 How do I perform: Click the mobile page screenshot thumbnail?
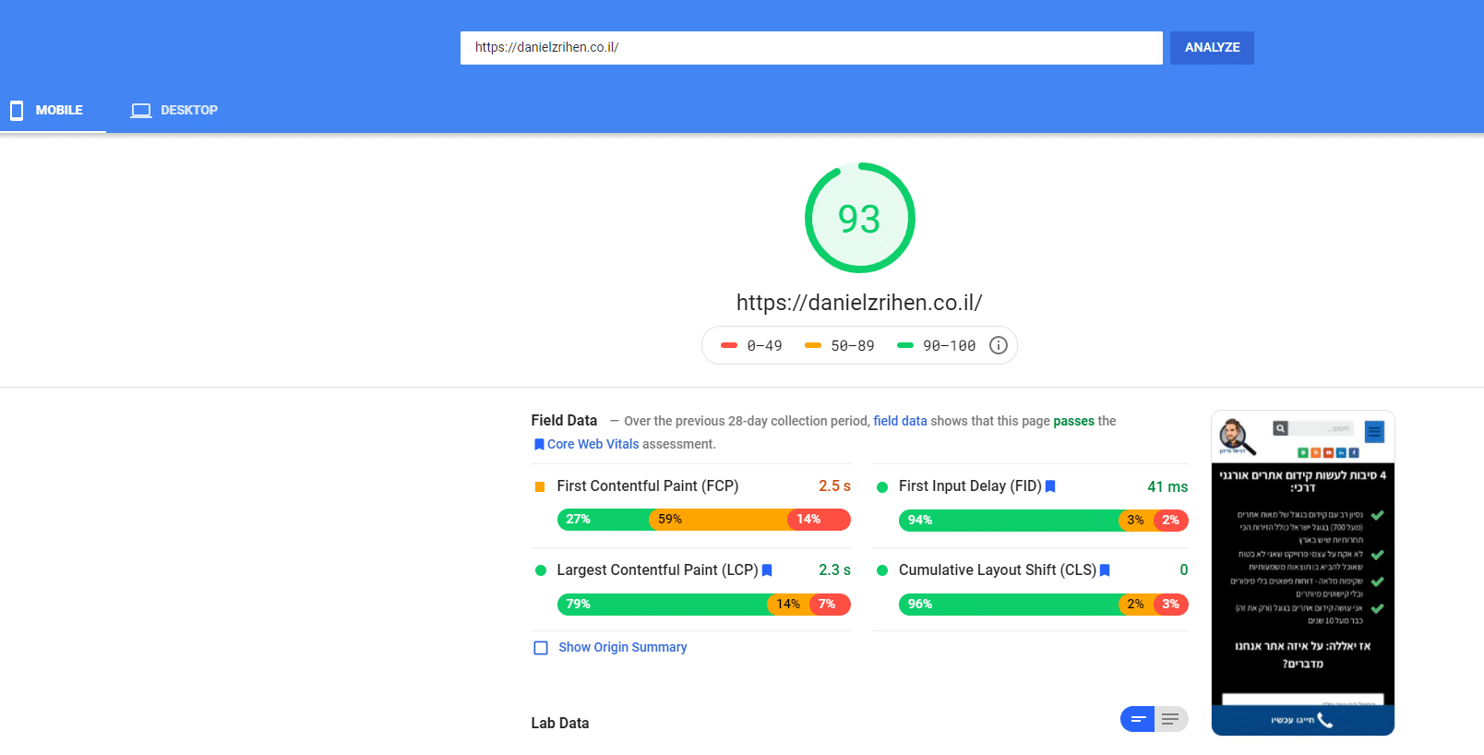1303,573
